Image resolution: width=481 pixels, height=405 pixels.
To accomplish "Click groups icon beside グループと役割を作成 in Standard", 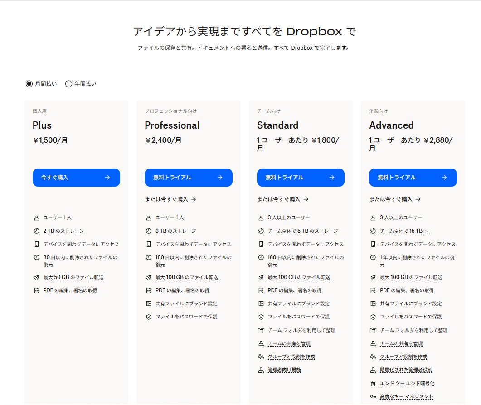I will [261, 357].
